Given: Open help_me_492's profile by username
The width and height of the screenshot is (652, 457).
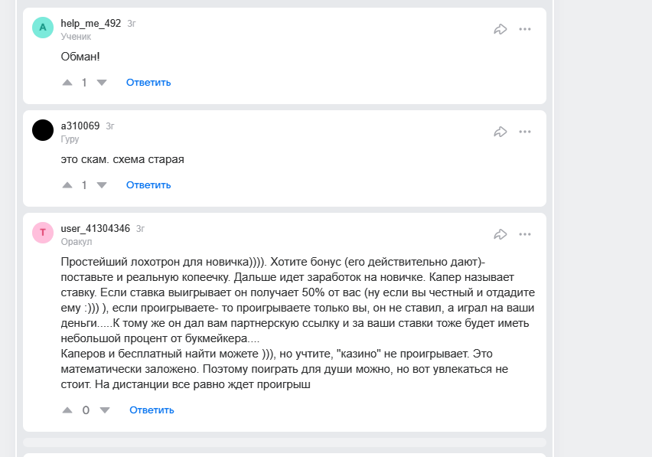Looking at the screenshot, I should tap(90, 23).
